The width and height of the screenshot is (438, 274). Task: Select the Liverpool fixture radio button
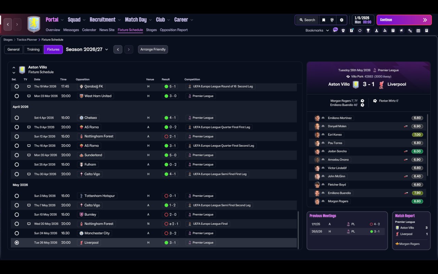point(17,242)
